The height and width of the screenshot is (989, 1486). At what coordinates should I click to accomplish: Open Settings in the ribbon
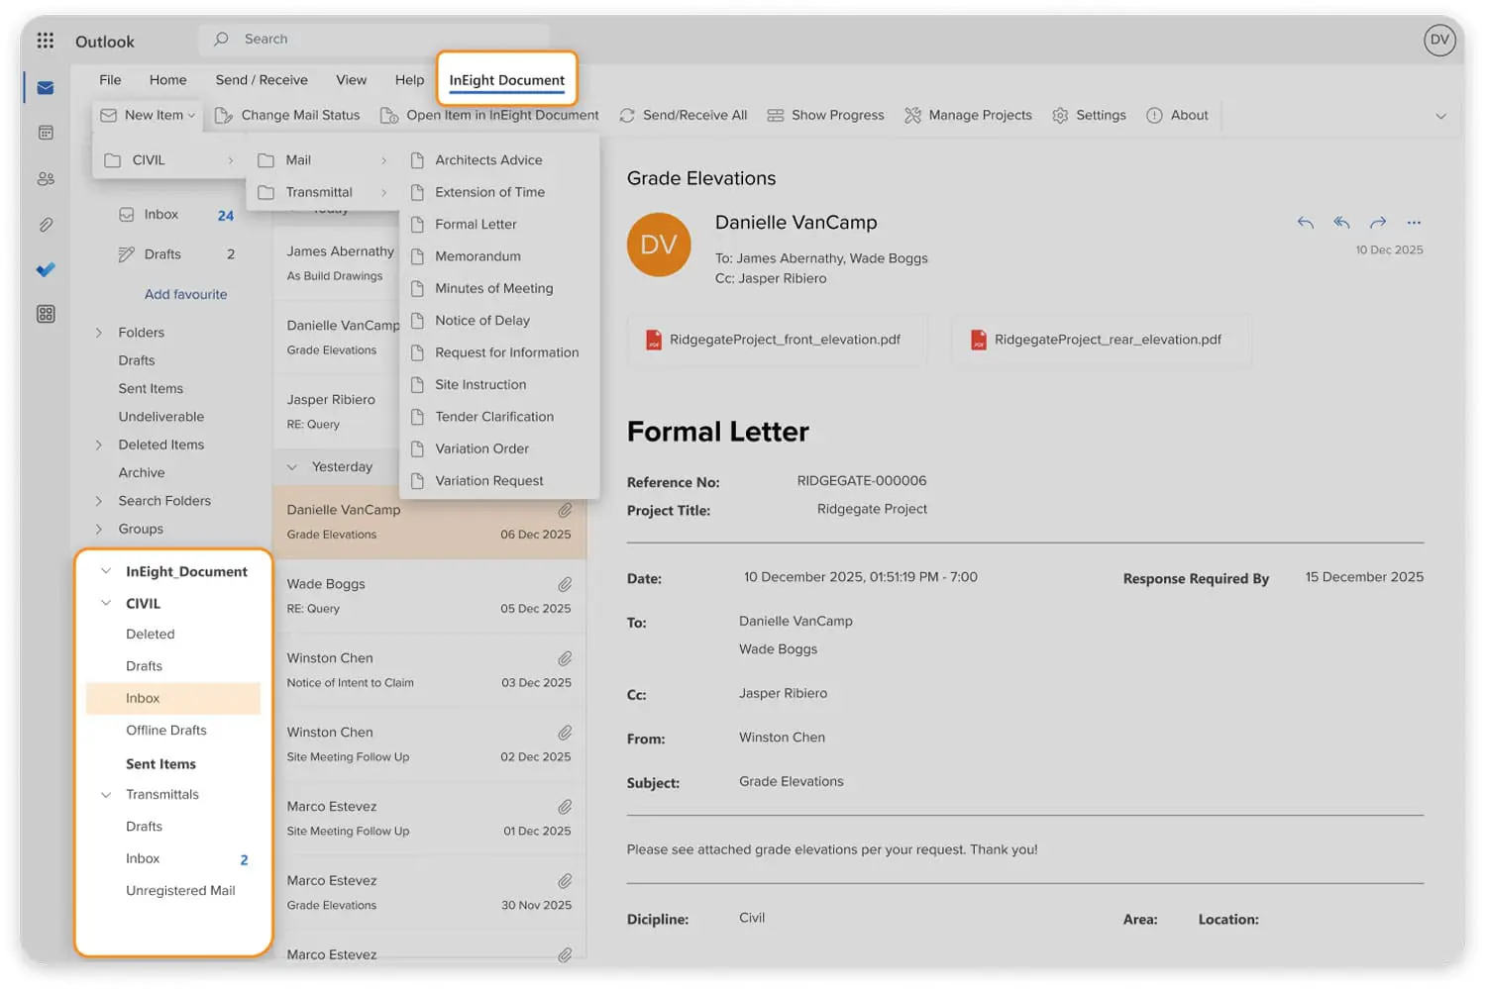click(x=1089, y=115)
